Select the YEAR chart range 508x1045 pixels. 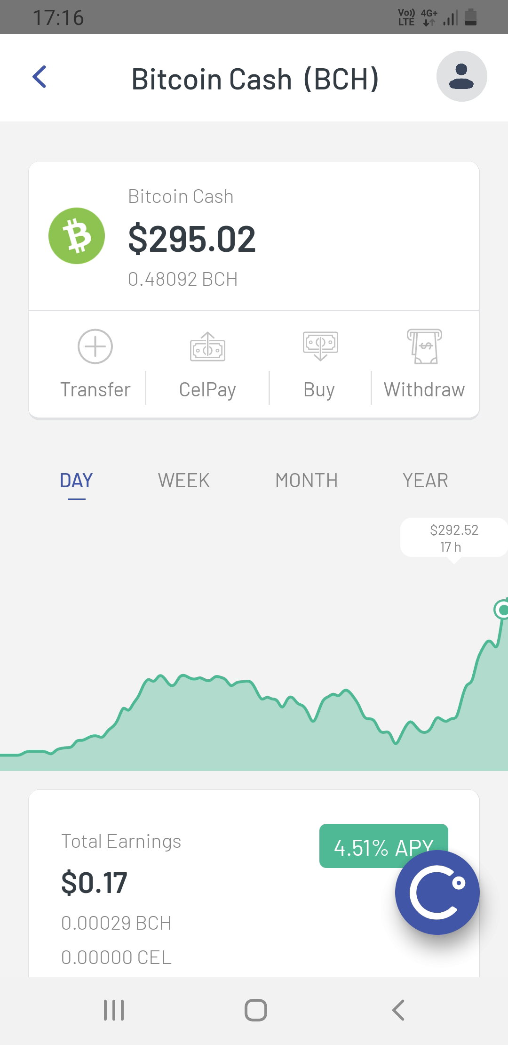click(x=426, y=481)
